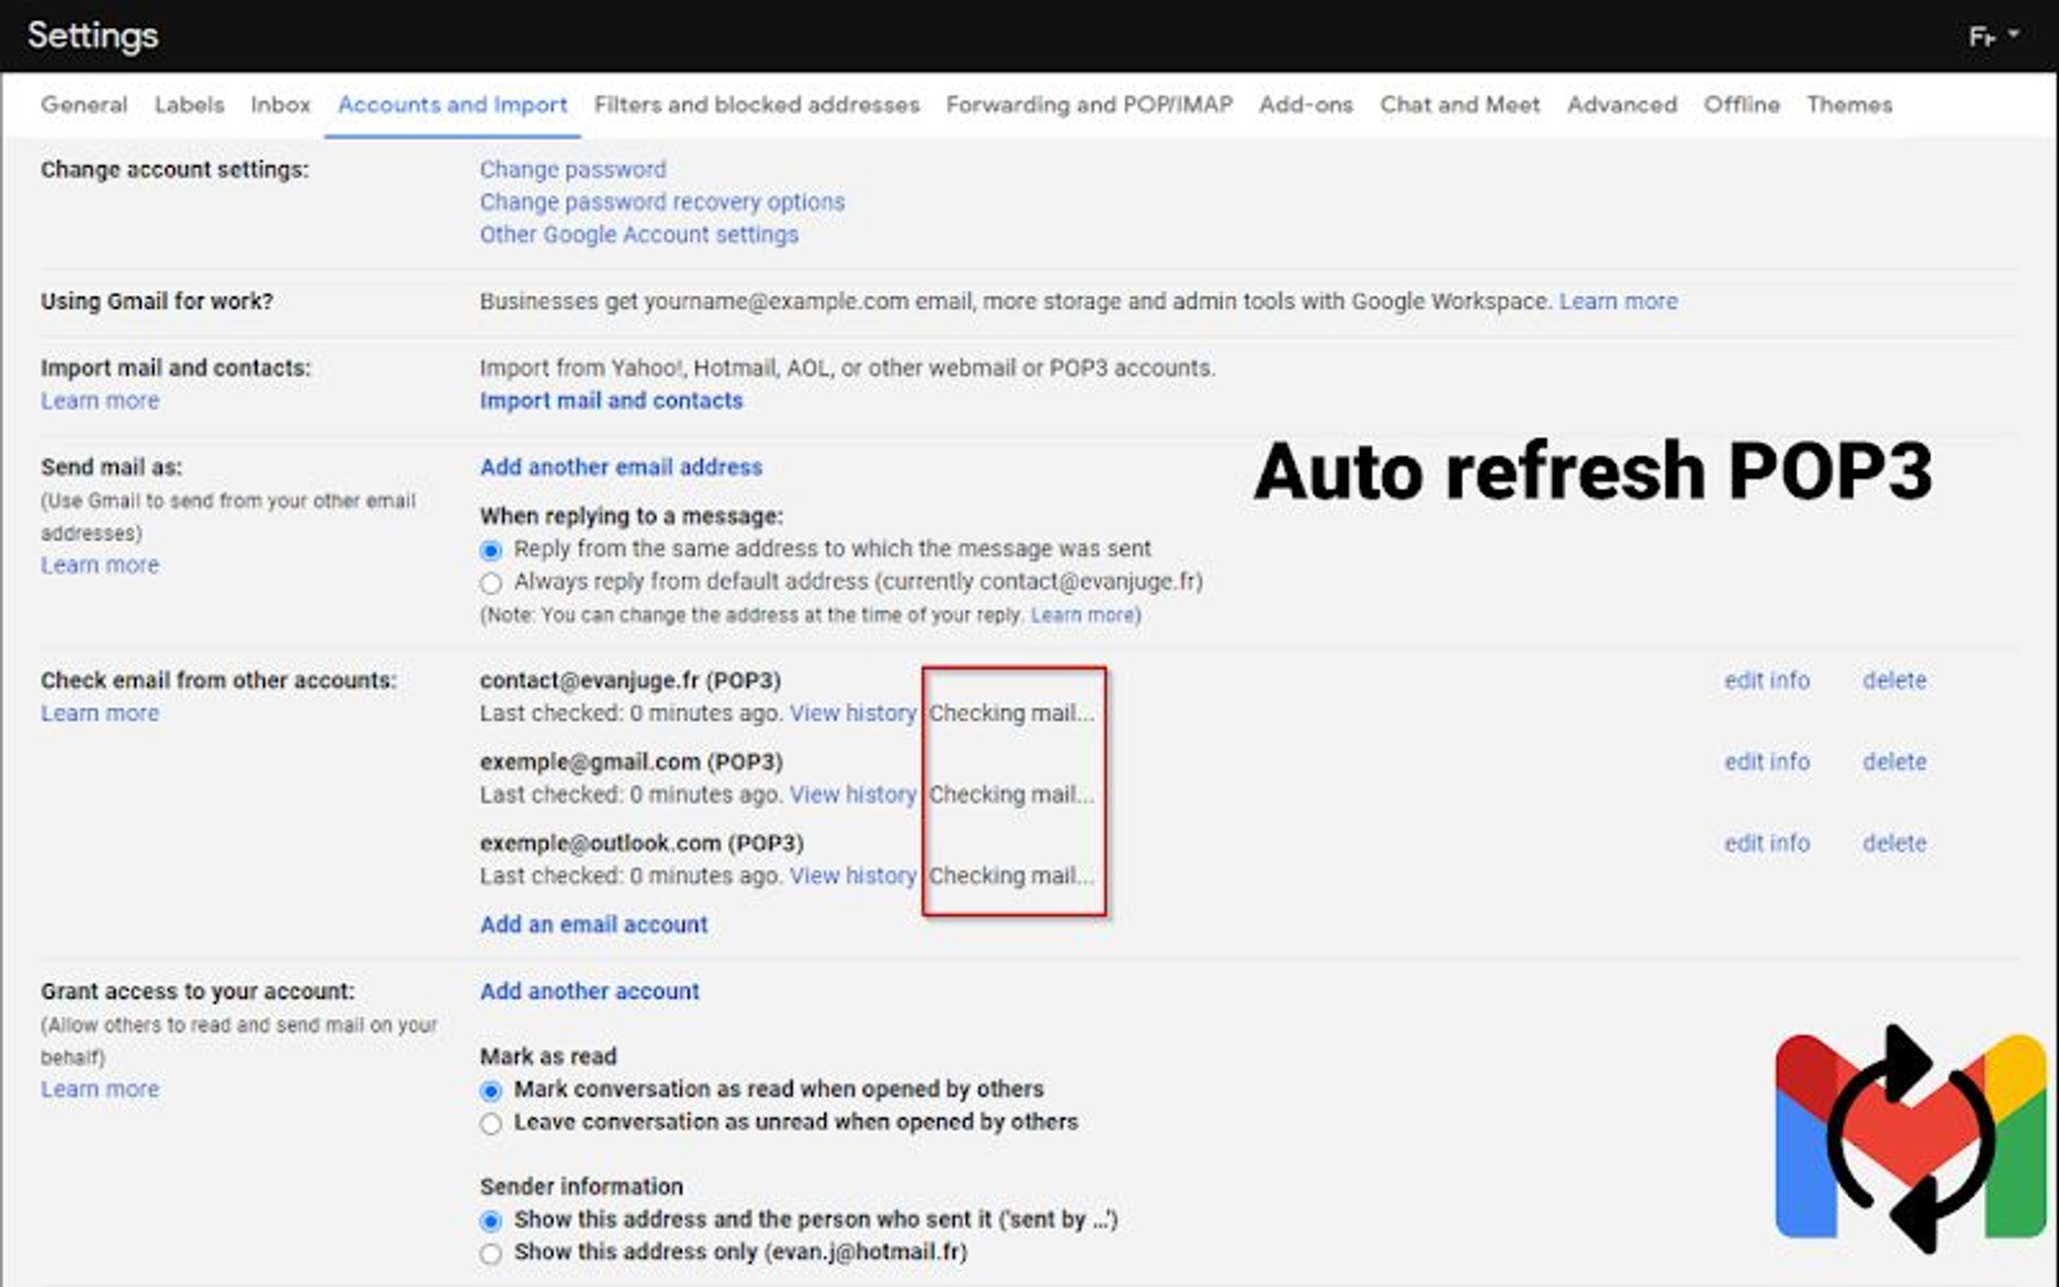Go to Filters and blocked addresses tab

pyautogui.click(x=757, y=105)
